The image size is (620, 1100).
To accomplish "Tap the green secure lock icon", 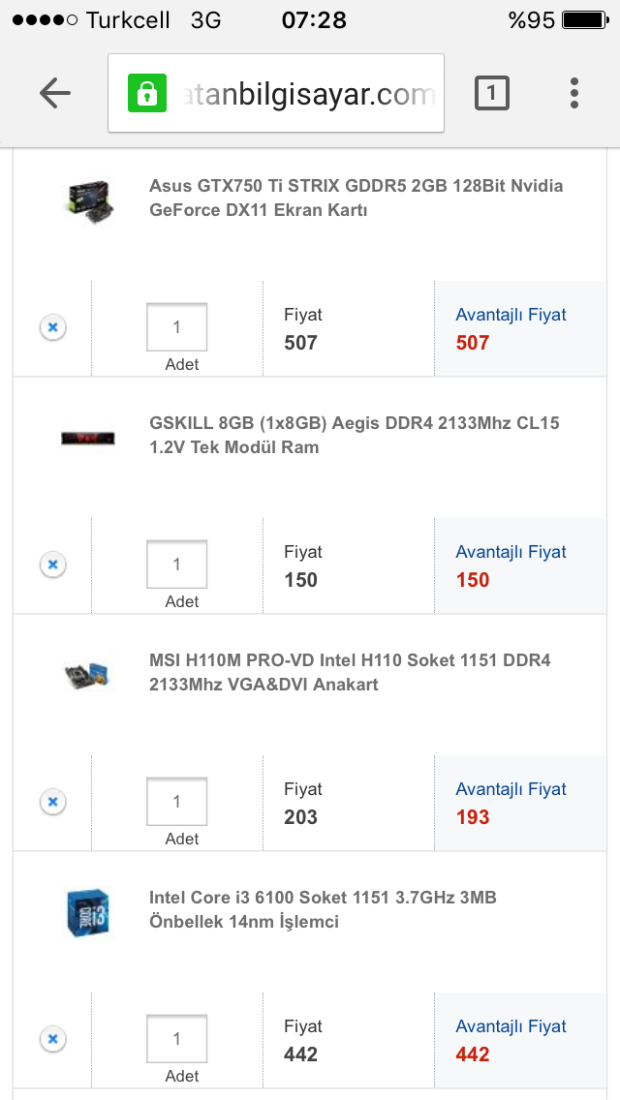I will tap(147, 93).
